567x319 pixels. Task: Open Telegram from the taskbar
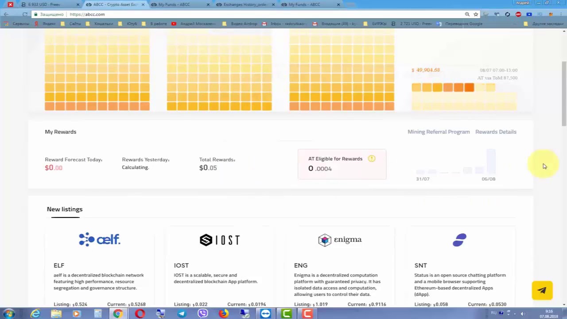point(182,314)
